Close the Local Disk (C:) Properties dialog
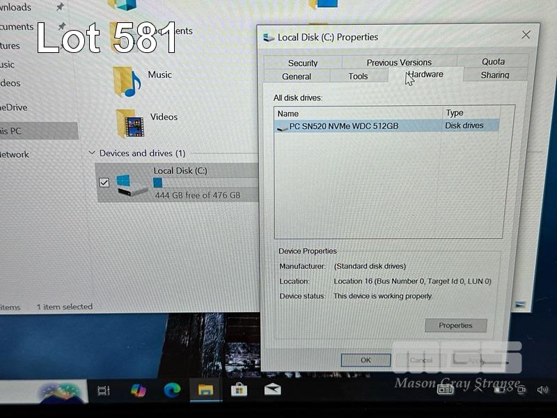 point(526,35)
